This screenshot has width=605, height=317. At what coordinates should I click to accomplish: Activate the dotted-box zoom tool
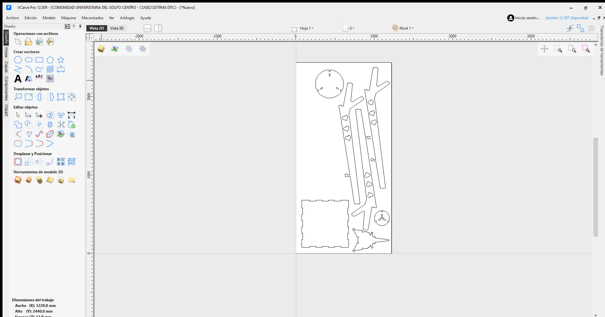[558, 49]
